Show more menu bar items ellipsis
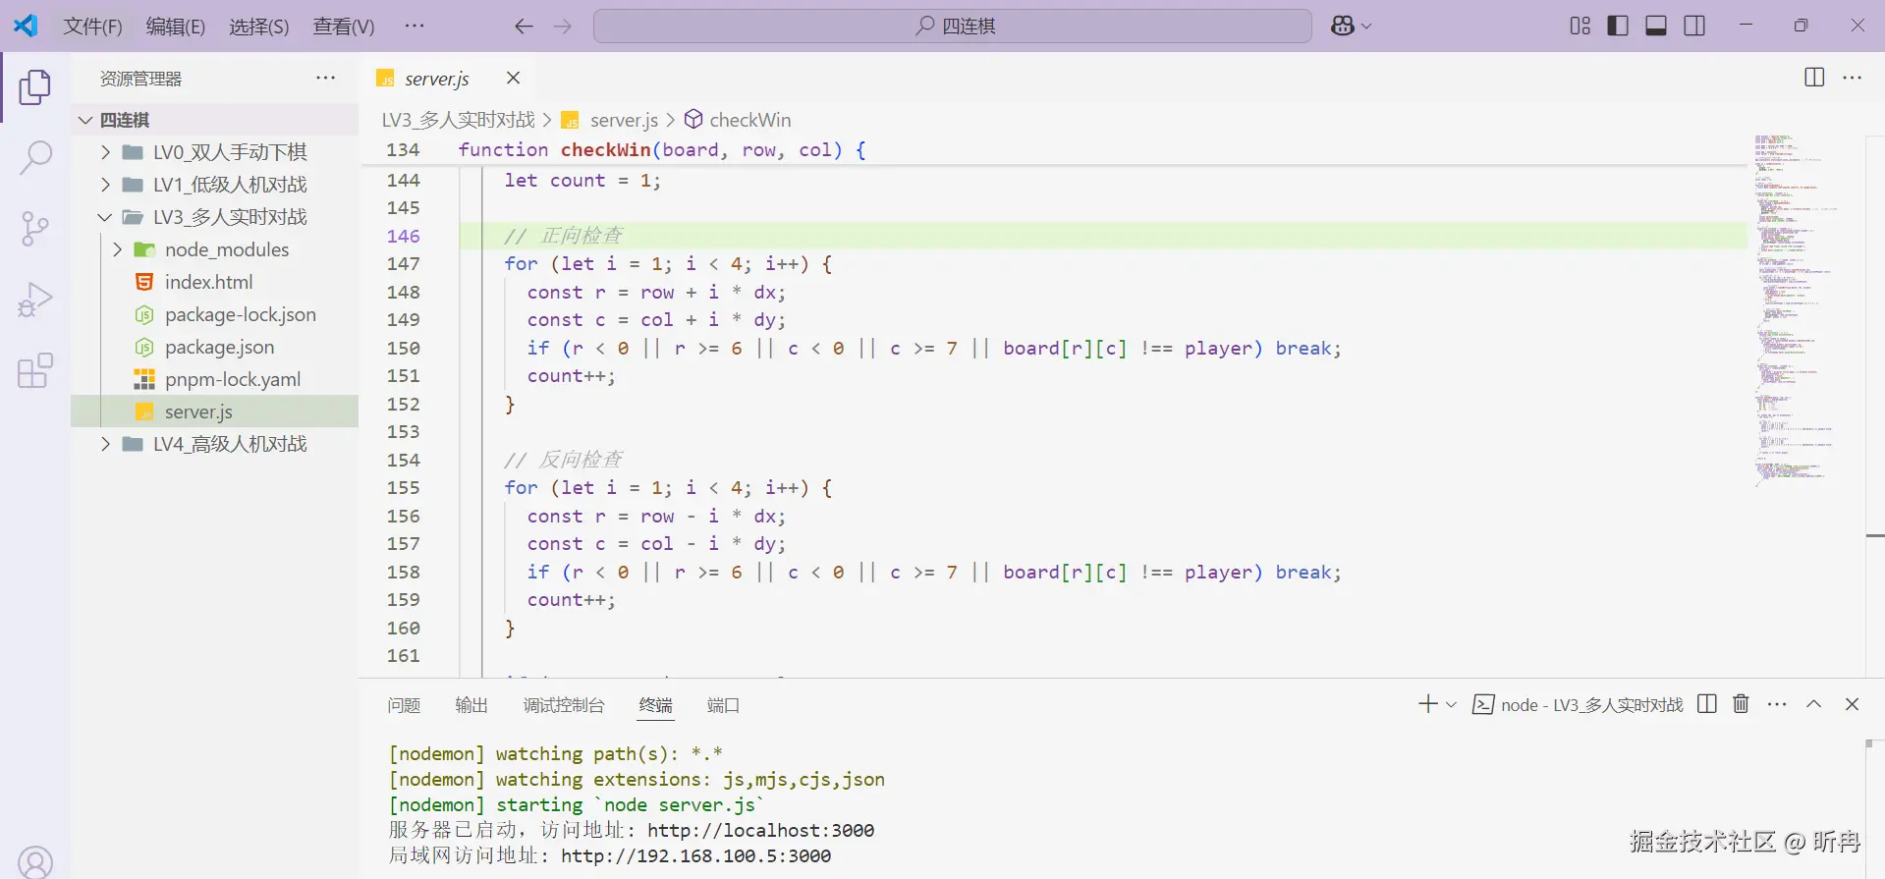Image resolution: width=1885 pixels, height=879 pixels. [x=415, y=26]
